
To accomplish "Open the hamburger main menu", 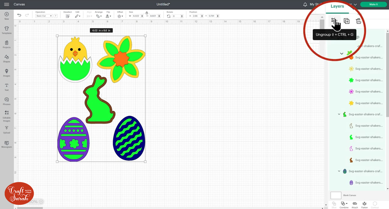I will [x=7, y=4].
